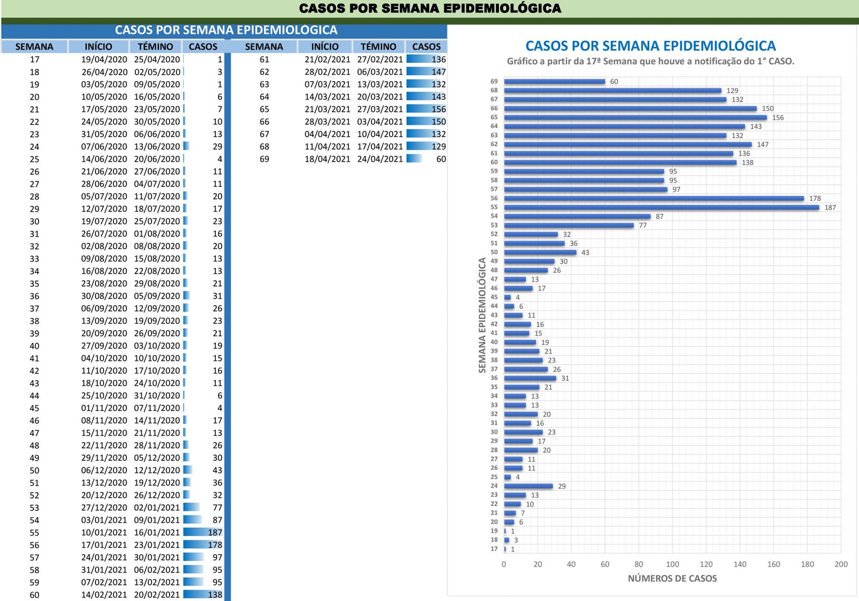
Task: Click the 156 cases cell for week 65
Action: coord(427,109)
